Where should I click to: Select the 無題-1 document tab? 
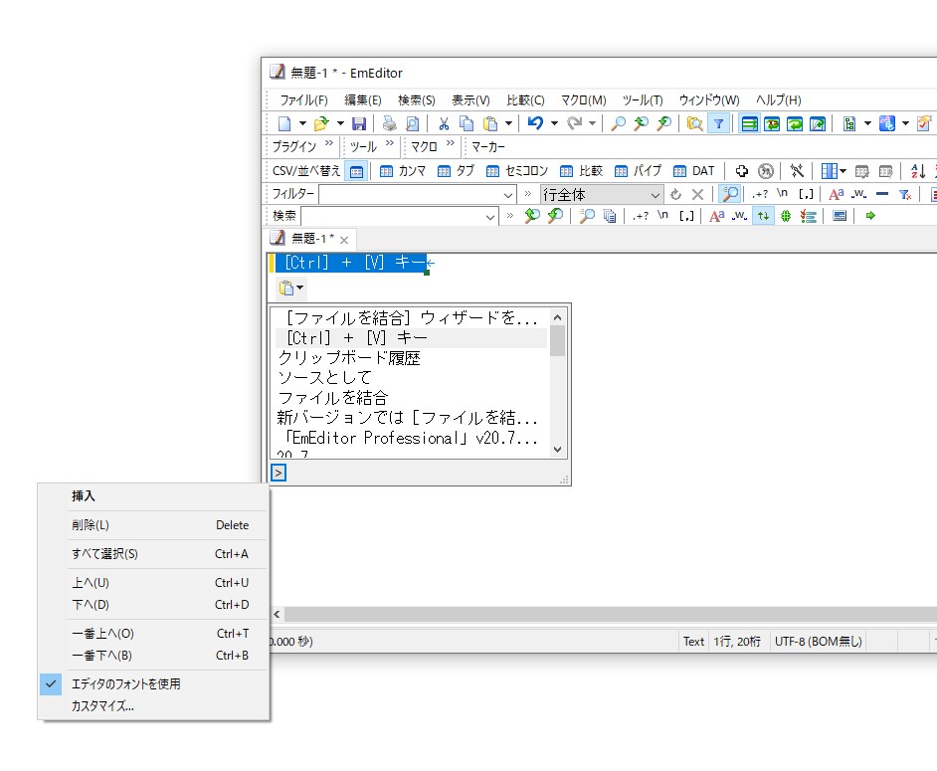coord(308,239)
